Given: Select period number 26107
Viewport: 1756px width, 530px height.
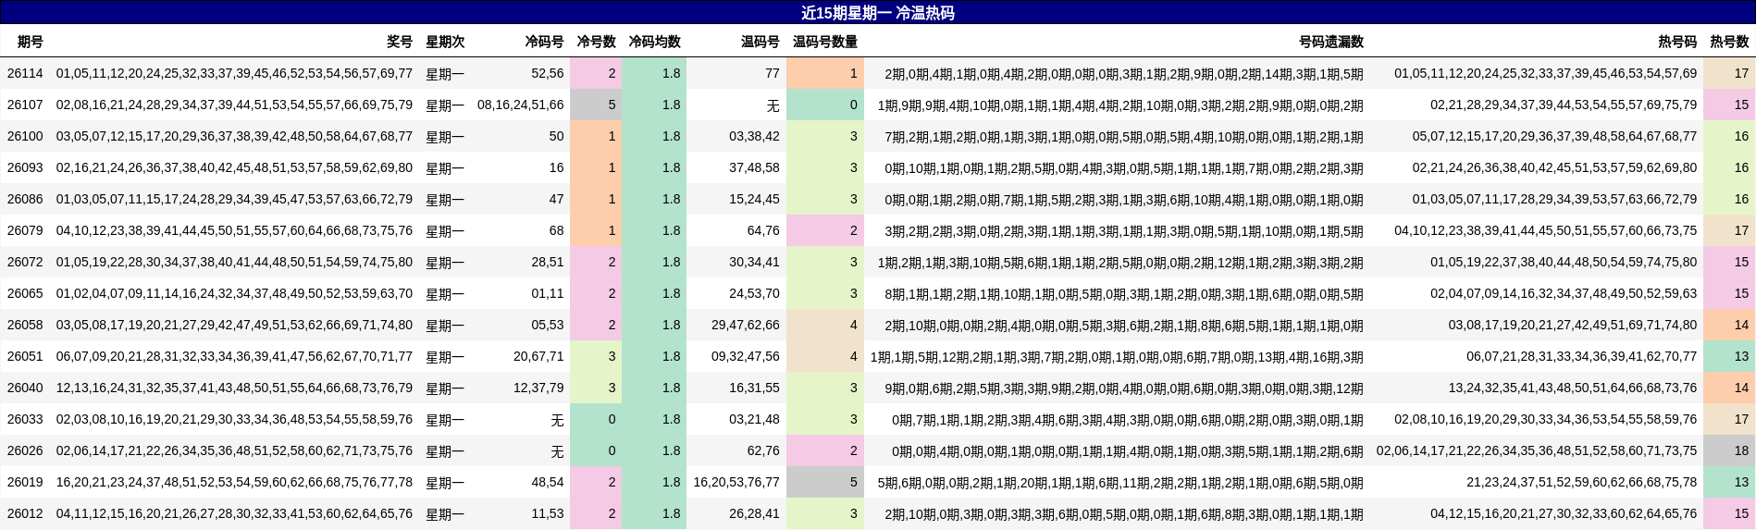Looking at the screenshot, I should click(x=25, y=105).
